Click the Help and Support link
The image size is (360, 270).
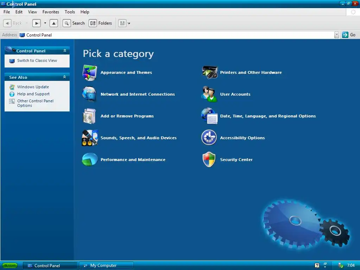click(x=33, y=94)
